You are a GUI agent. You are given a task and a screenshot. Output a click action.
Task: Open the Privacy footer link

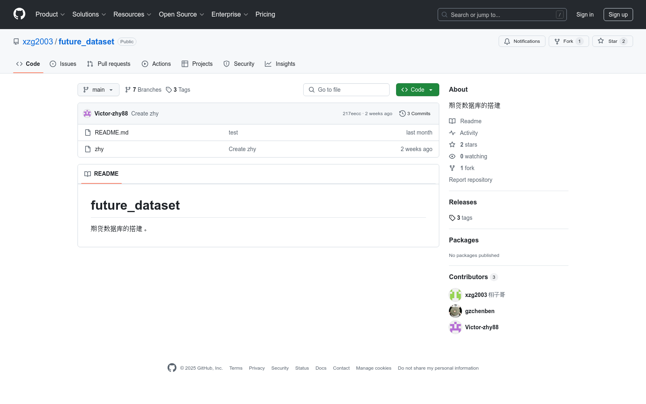pos(257,368)
